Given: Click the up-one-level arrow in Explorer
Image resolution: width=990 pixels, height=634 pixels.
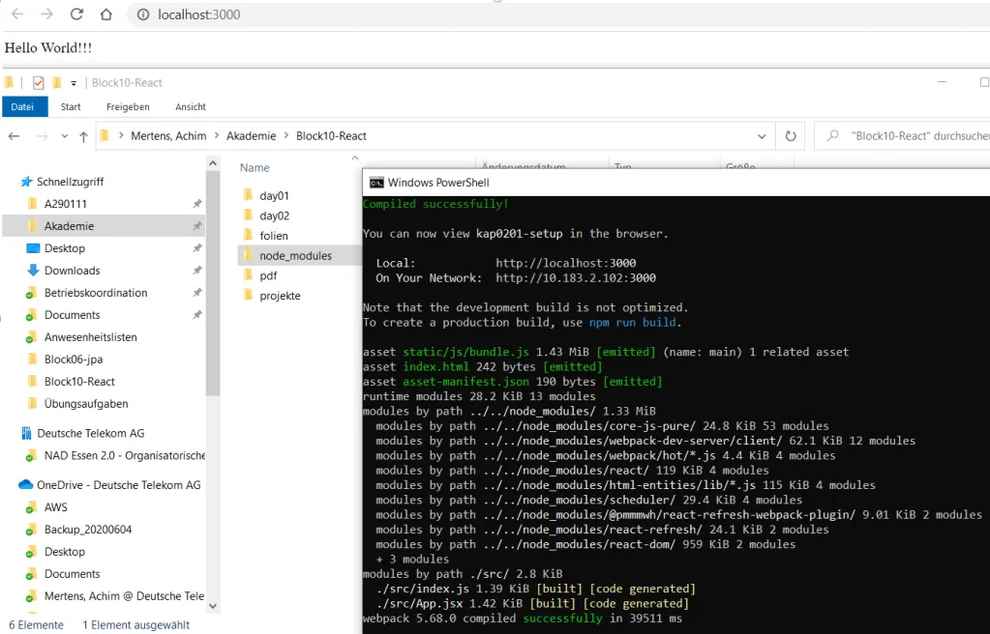Looking at the screenshot, I should tap(83, 136).
